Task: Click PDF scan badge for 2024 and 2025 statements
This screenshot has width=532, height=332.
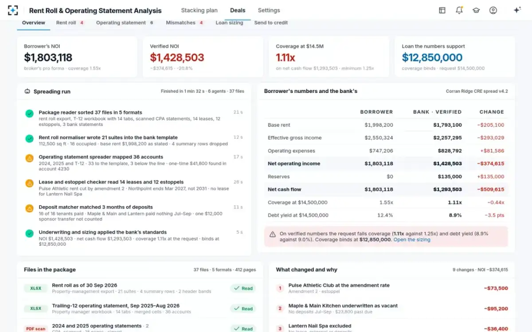Action: click(x=35, y=328)
